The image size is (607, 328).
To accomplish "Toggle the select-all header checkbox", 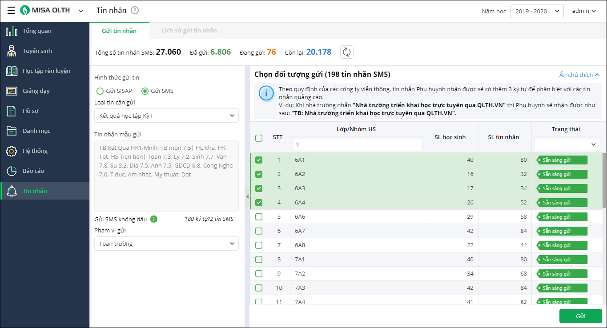I will pos(259,138).
